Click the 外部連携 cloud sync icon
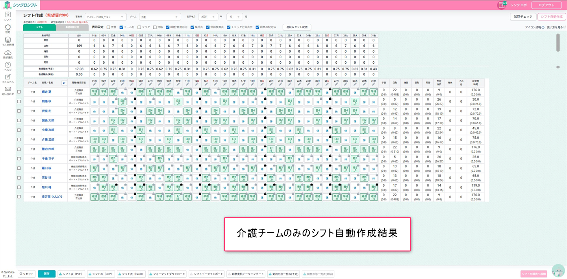This screenshot has height=279, width=567. [7, 53]
